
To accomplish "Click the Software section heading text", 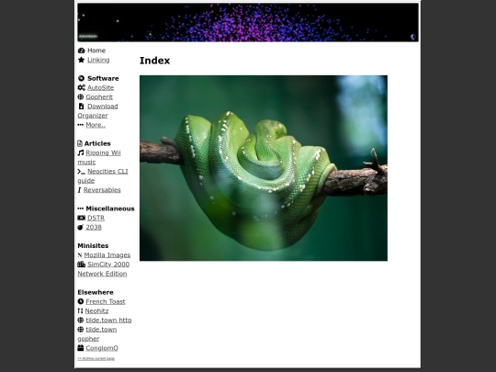I will pyautogui.click(x=103, y=78).
